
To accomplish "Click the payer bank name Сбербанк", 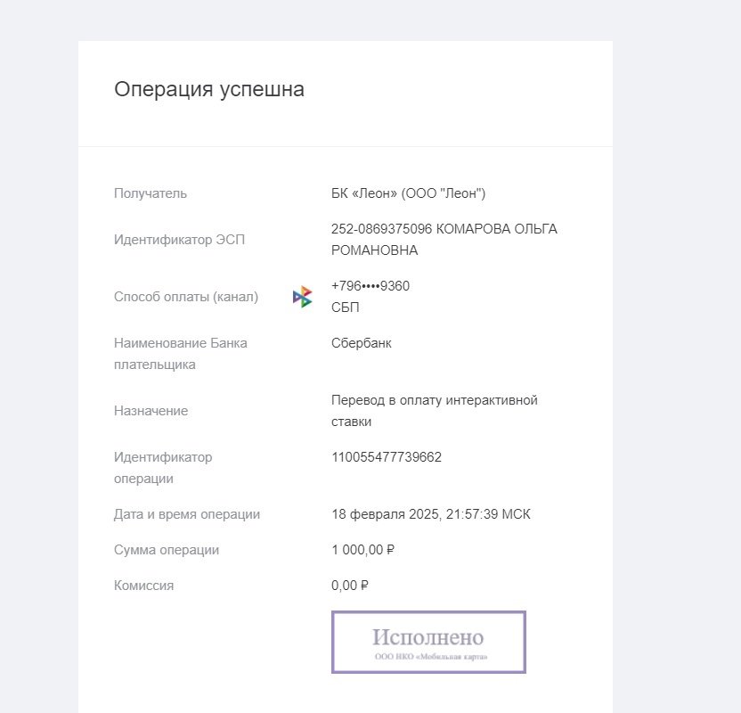I will point(362,343).
